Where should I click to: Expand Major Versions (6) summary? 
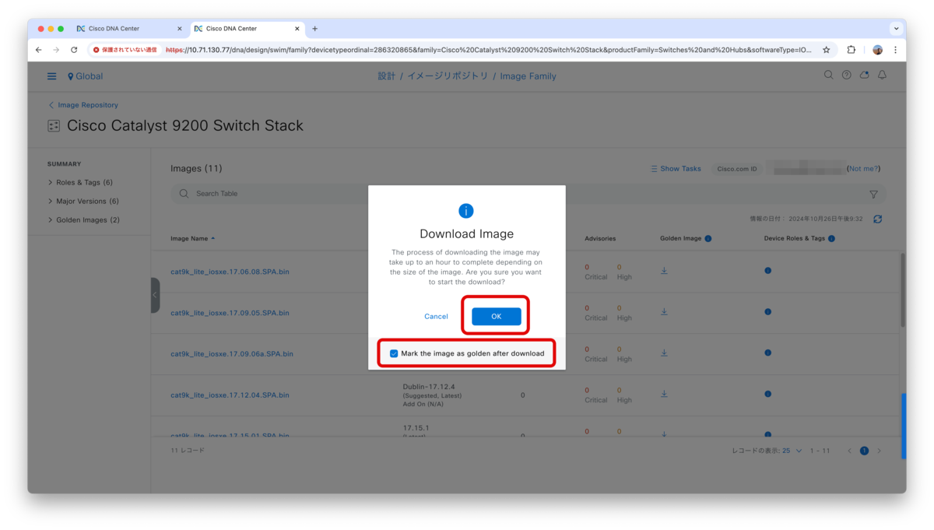coord(83,201)
